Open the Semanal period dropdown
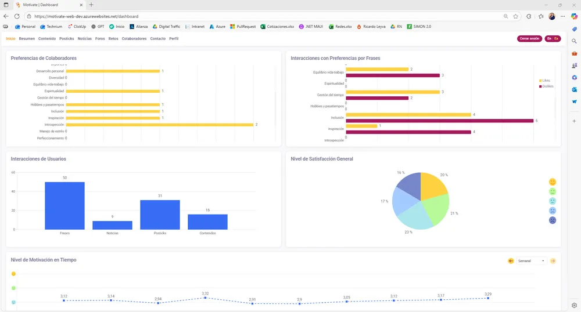Viewport: 581px width, 312px height. pos(531,261)
